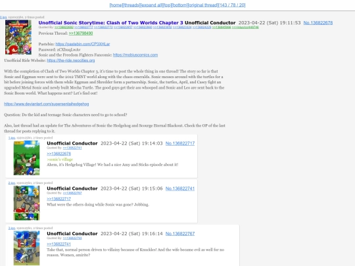
Task: Click the text 'What were the others doing while Sonic was gone?'
Action: tap(90, 204)
